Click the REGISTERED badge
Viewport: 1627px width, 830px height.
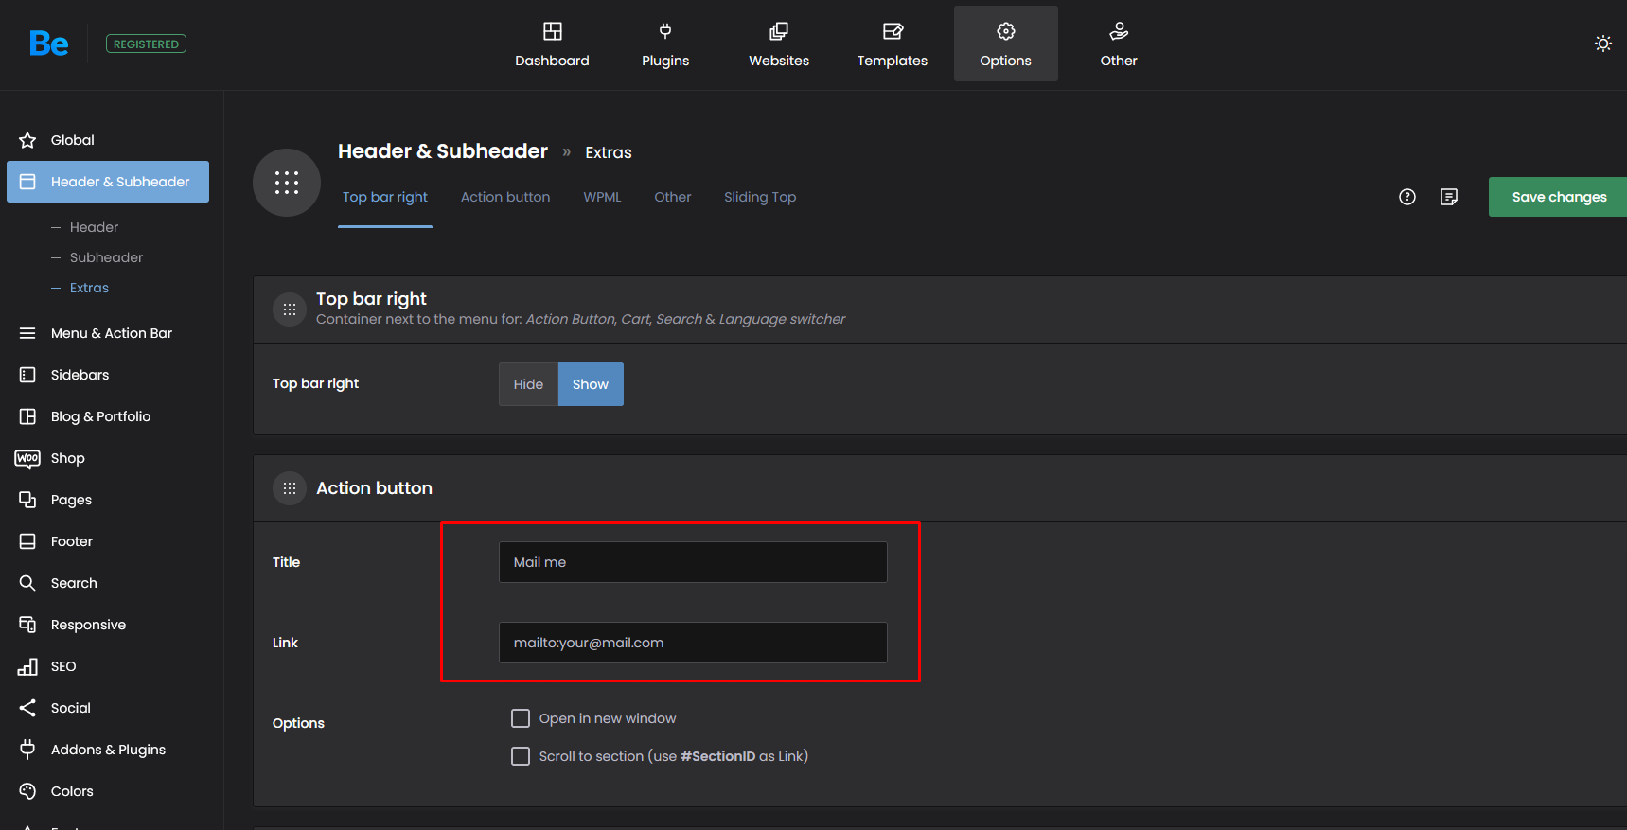coord(146,44)
